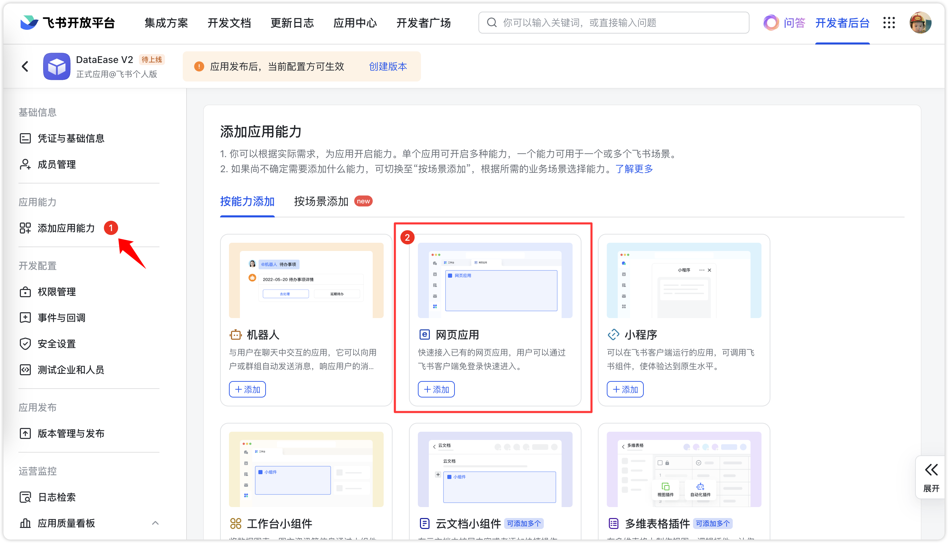Click the 小程序 preview thumbnail
948x543 pixels.
(x=684, y=280)
